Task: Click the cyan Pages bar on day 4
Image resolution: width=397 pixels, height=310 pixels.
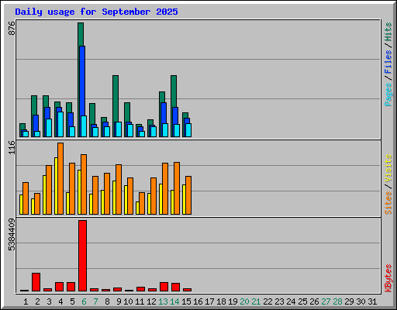Action: (60, 124)
